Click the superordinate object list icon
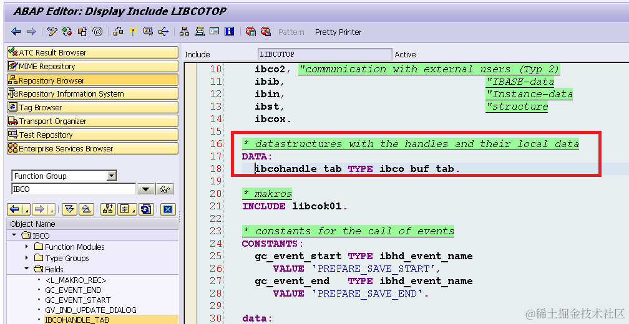Image resolution: width=629 pixels, height=324 pixels. coord(107,209)
